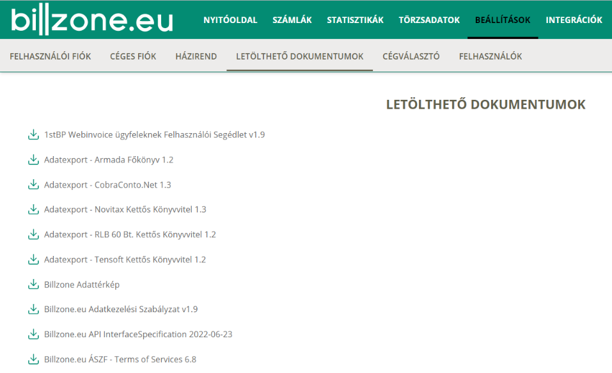Click download icon beside Novitax Kettős Könyvvitel

[x=33, y=209]
